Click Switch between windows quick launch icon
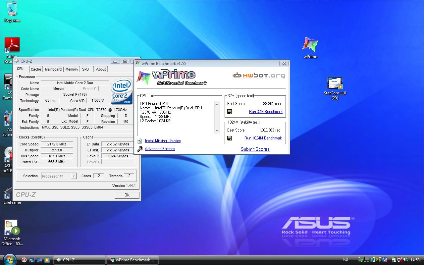 pos(32,260)
